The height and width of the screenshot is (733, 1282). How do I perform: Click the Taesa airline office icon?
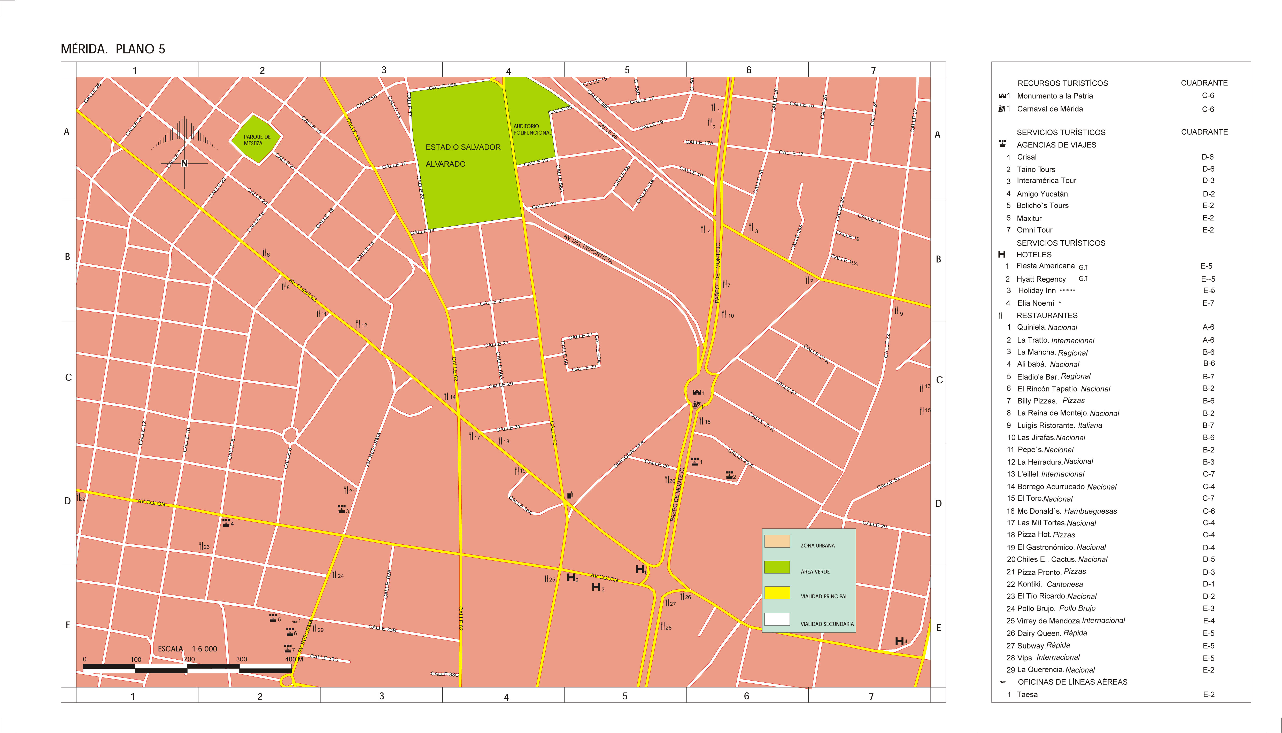tap(295, 622)
